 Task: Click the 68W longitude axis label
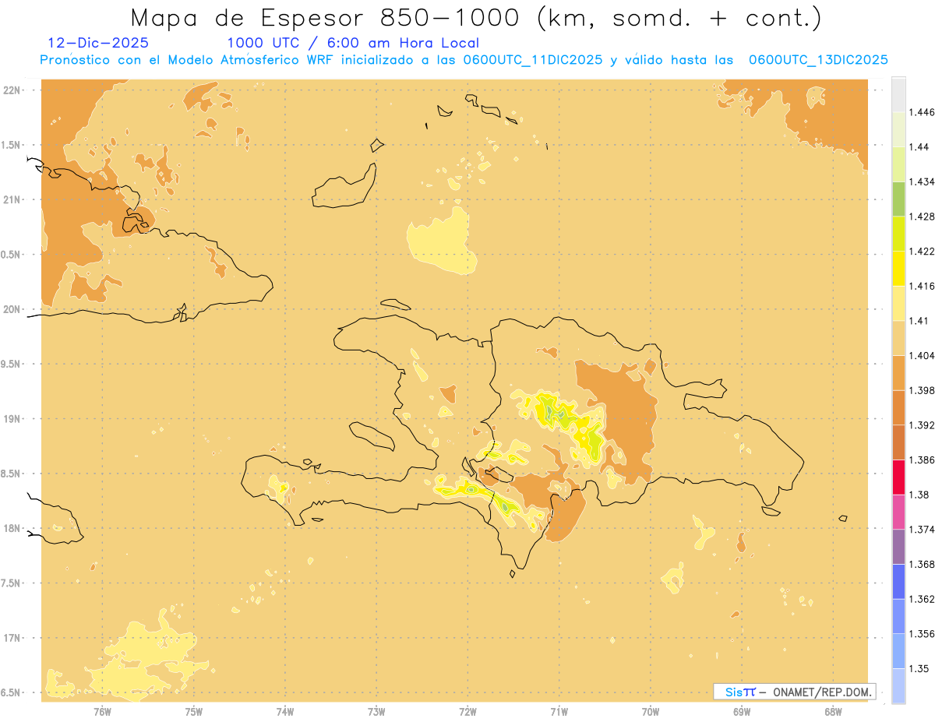833,712
